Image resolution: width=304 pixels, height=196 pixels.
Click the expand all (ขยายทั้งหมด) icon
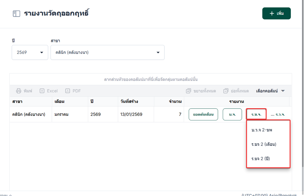click(x=188, y=91)
